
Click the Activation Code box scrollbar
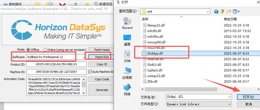84,86
